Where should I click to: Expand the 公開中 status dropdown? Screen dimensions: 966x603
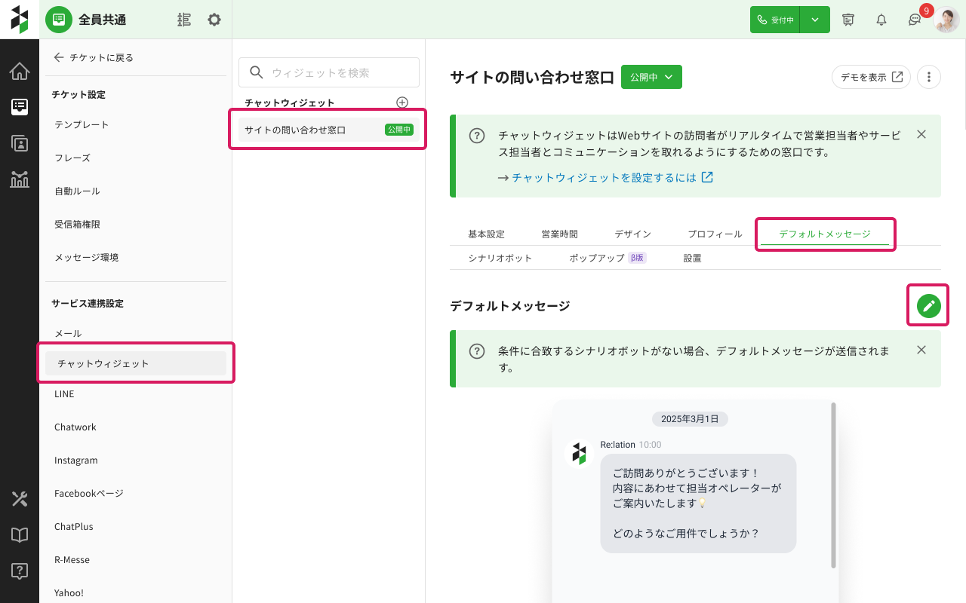(x=651, y=77)
